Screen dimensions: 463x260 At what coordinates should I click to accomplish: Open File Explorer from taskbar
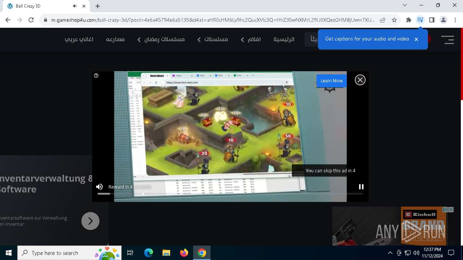pyautogui.click(x=166, y=253)
